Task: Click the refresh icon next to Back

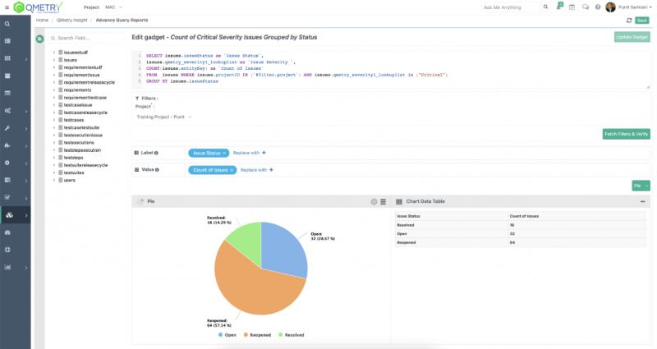Action: [x=630, y=20]
